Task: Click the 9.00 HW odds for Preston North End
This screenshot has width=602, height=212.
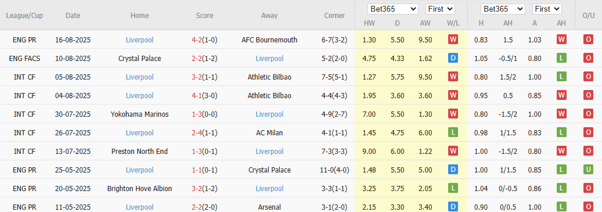Action: (369, 152)
